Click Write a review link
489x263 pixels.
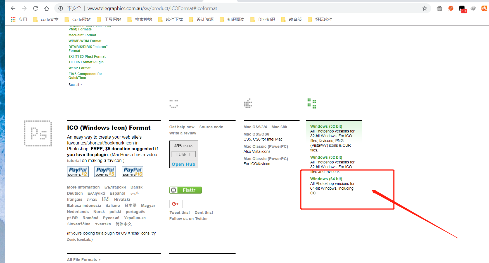coord(182,133)
